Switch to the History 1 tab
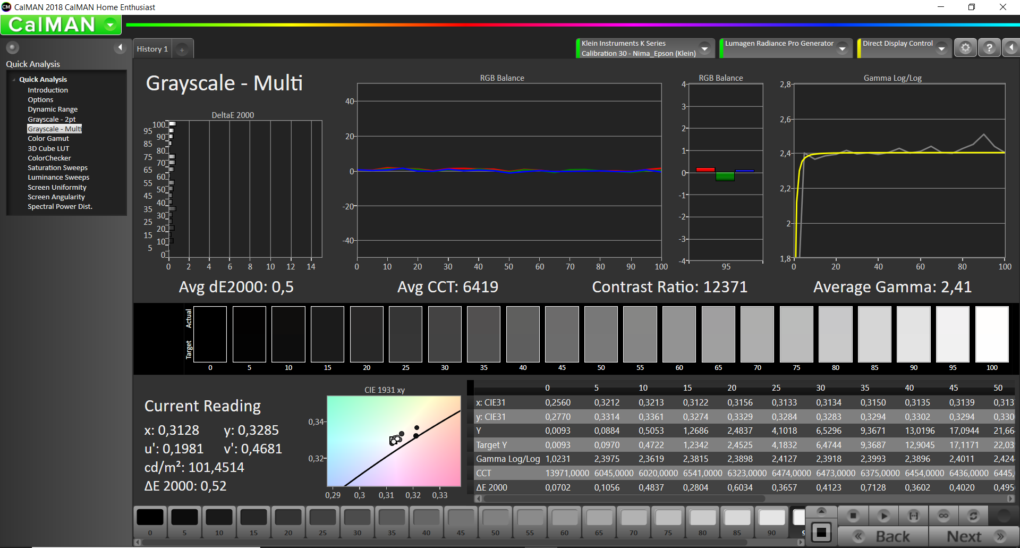Image resolution: width=1020 pixels, height=548 pixels. click(x=152, y=49)
